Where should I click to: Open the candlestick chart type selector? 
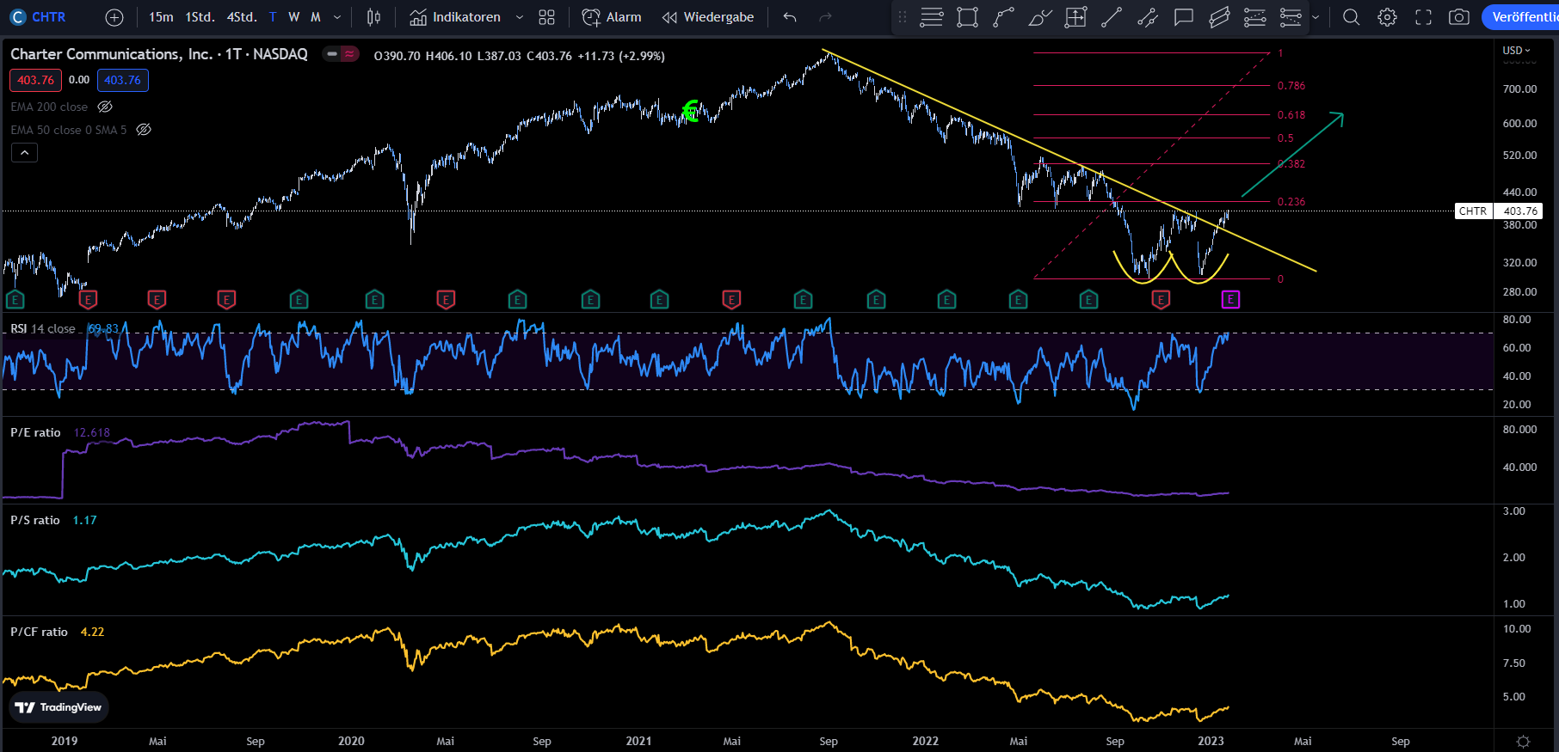click(x=373, y=17)
